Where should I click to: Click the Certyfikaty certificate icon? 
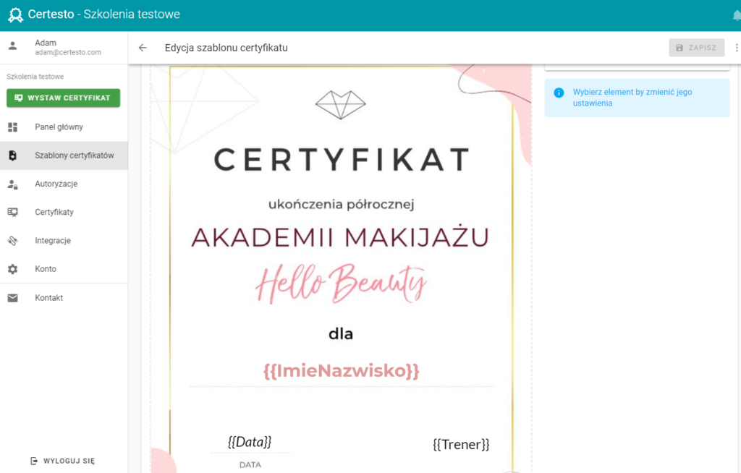coord(13,212)
